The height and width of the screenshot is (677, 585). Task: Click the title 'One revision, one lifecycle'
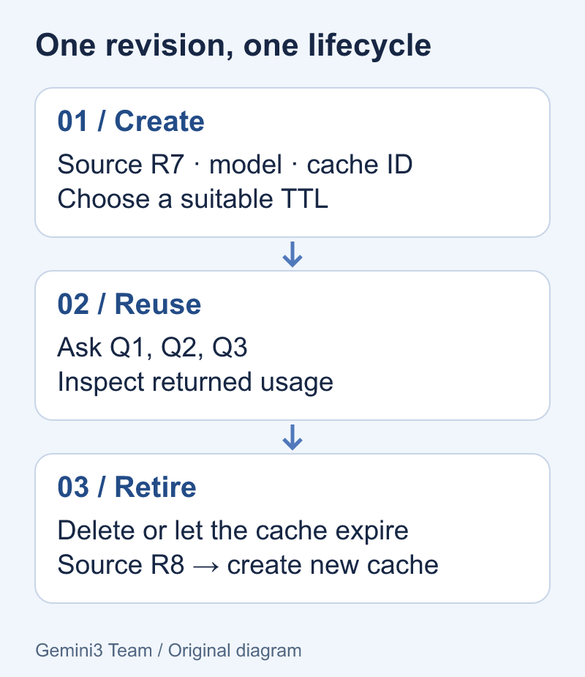click(233, 46)
